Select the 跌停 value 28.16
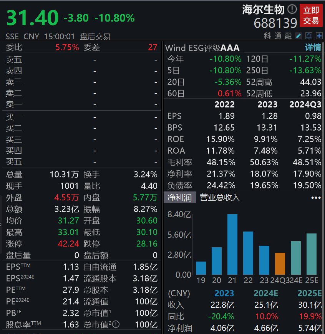The image size is (325, 334). (147, 243)
